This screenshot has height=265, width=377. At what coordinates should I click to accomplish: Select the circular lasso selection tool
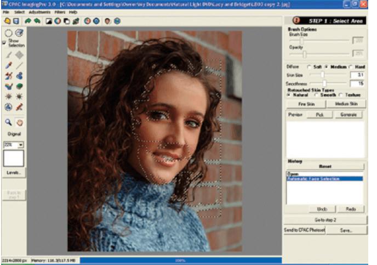coord(8,33)
